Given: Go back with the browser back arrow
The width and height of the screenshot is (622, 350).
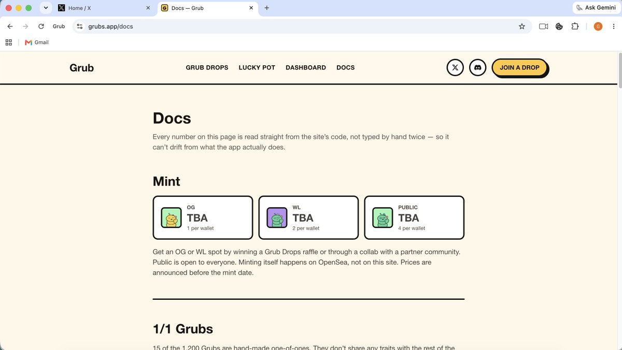Looking at the screenshot, I should [x=10, y=26].
